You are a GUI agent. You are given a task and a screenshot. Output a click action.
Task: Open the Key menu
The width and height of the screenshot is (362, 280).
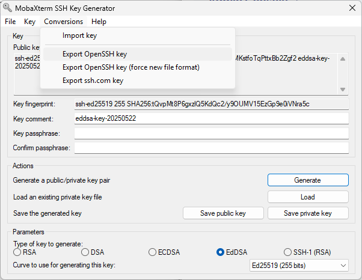30,22
